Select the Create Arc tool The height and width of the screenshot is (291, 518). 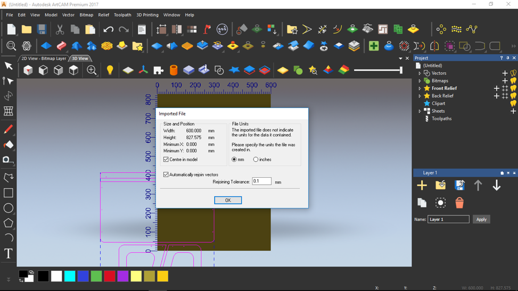coord(9,238)
